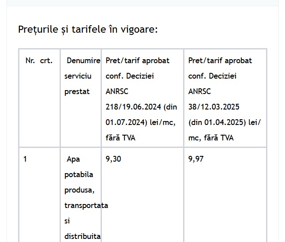Click the word distribuita in the service cell
Screen dimensions: 285x242
82,236
